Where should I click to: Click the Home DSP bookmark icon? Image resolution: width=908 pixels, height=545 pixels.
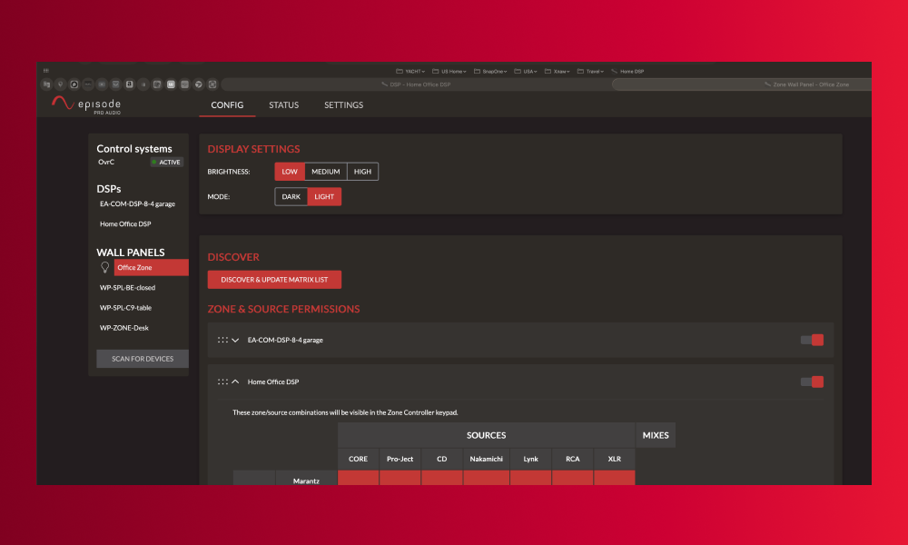[x=615, y=71]
